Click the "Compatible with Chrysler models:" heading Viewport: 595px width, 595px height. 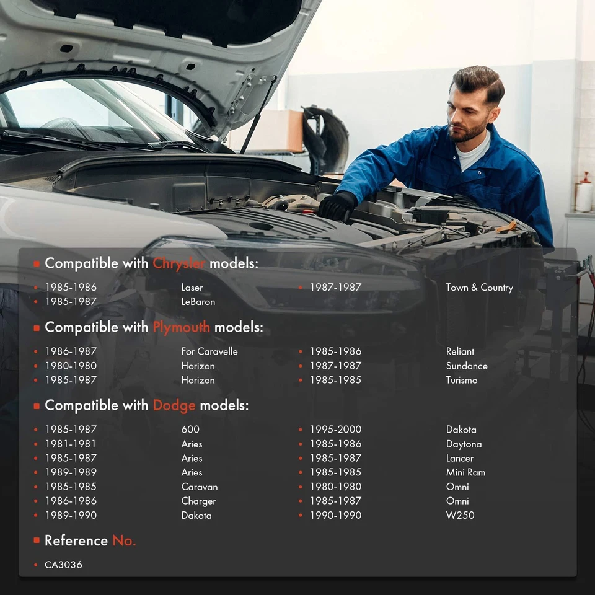coord(151,263)
